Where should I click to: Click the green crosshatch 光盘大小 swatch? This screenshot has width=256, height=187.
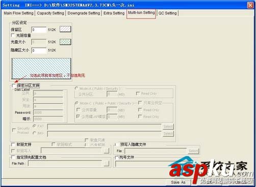pos(65,42)
